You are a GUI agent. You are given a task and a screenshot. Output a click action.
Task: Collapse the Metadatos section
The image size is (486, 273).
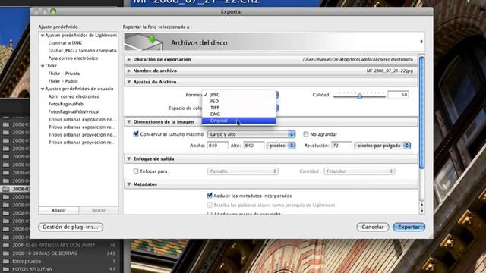[129, 184]
